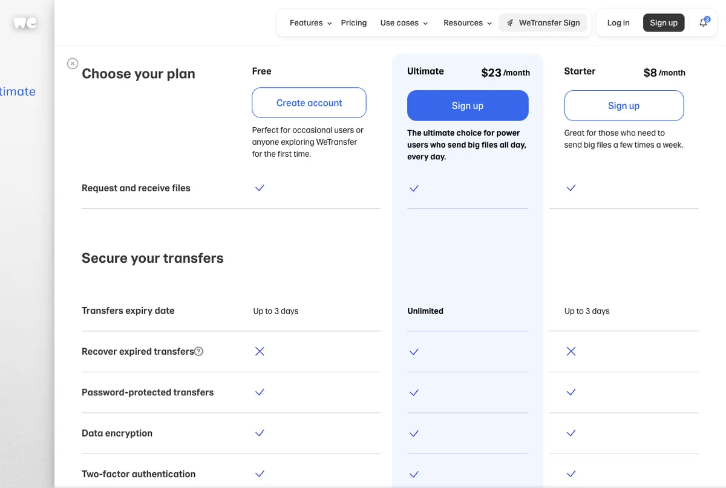
Task: Click the Free plan title
Action: [261, 71]
